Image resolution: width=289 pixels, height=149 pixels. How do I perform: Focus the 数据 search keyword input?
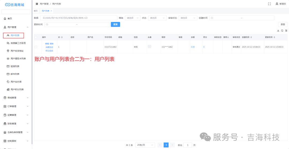tap(79, 18)
